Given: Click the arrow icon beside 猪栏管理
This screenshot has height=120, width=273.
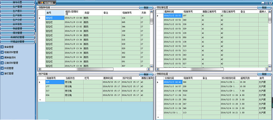Looking at the screenshot, I should [2, 74].
